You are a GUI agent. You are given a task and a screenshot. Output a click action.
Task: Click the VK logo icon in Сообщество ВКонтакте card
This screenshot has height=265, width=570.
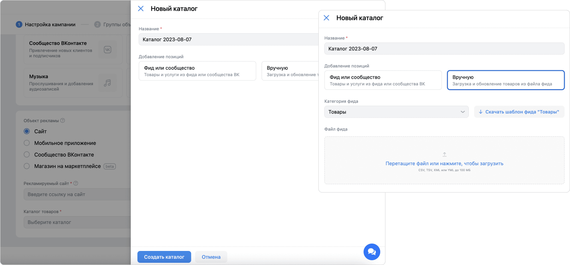(x=107, y=50)
